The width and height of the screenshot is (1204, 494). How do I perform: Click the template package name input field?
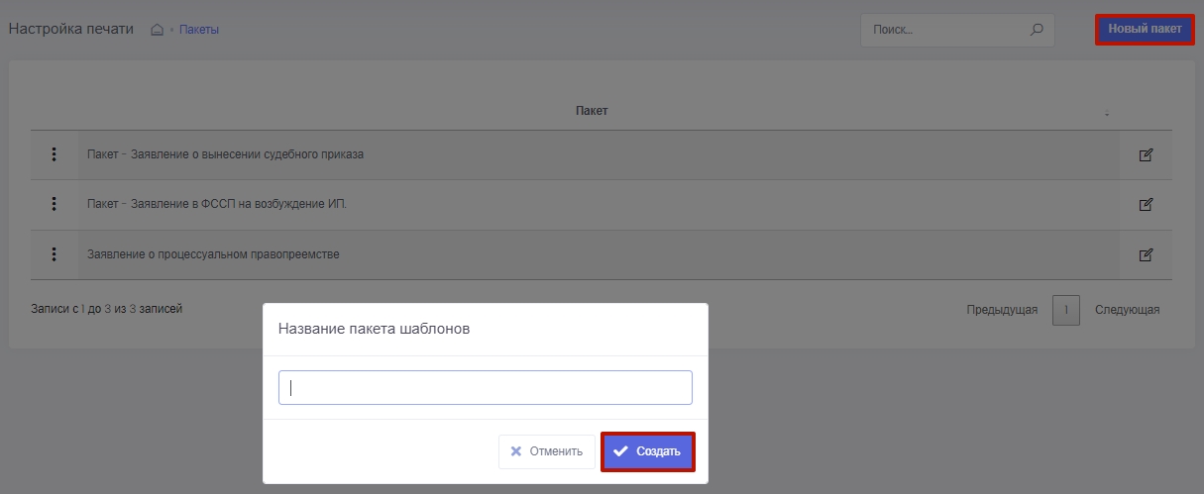[485, 388]
